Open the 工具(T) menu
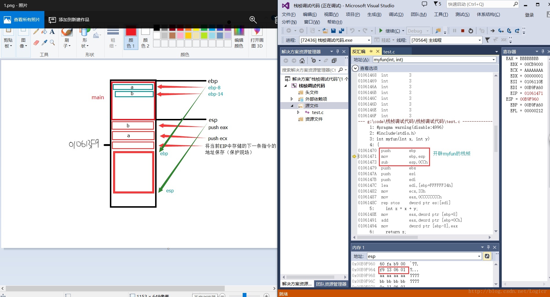Screen dimensions: 550x297 pyautogui.click(x=441, y=14)
